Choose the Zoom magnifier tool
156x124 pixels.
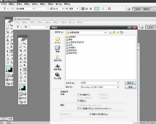click(x=12, y=62)
